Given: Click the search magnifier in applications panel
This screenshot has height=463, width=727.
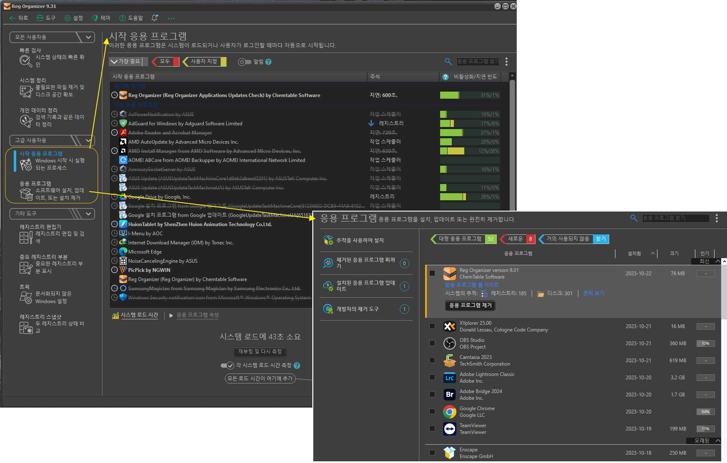Looking at the screenshot, I should [634, 218].
